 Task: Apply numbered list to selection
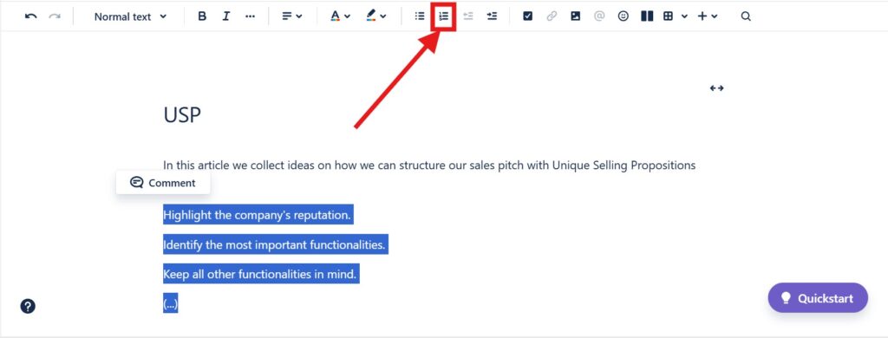(444, 16)
